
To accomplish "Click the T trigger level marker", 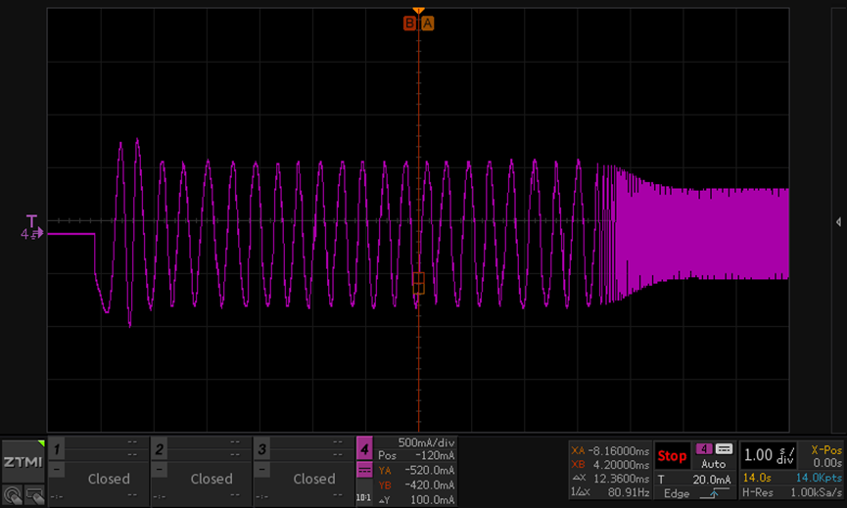I will tap(32, 221).
